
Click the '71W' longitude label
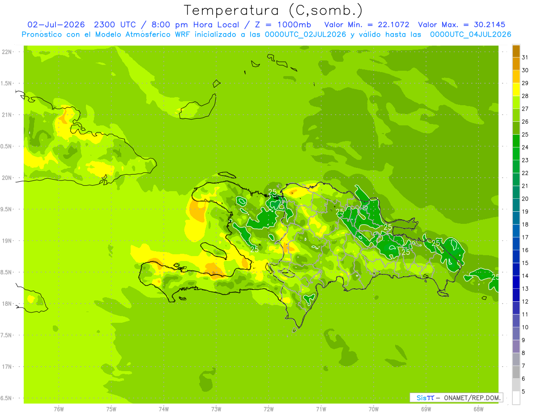tap(321, 409)
